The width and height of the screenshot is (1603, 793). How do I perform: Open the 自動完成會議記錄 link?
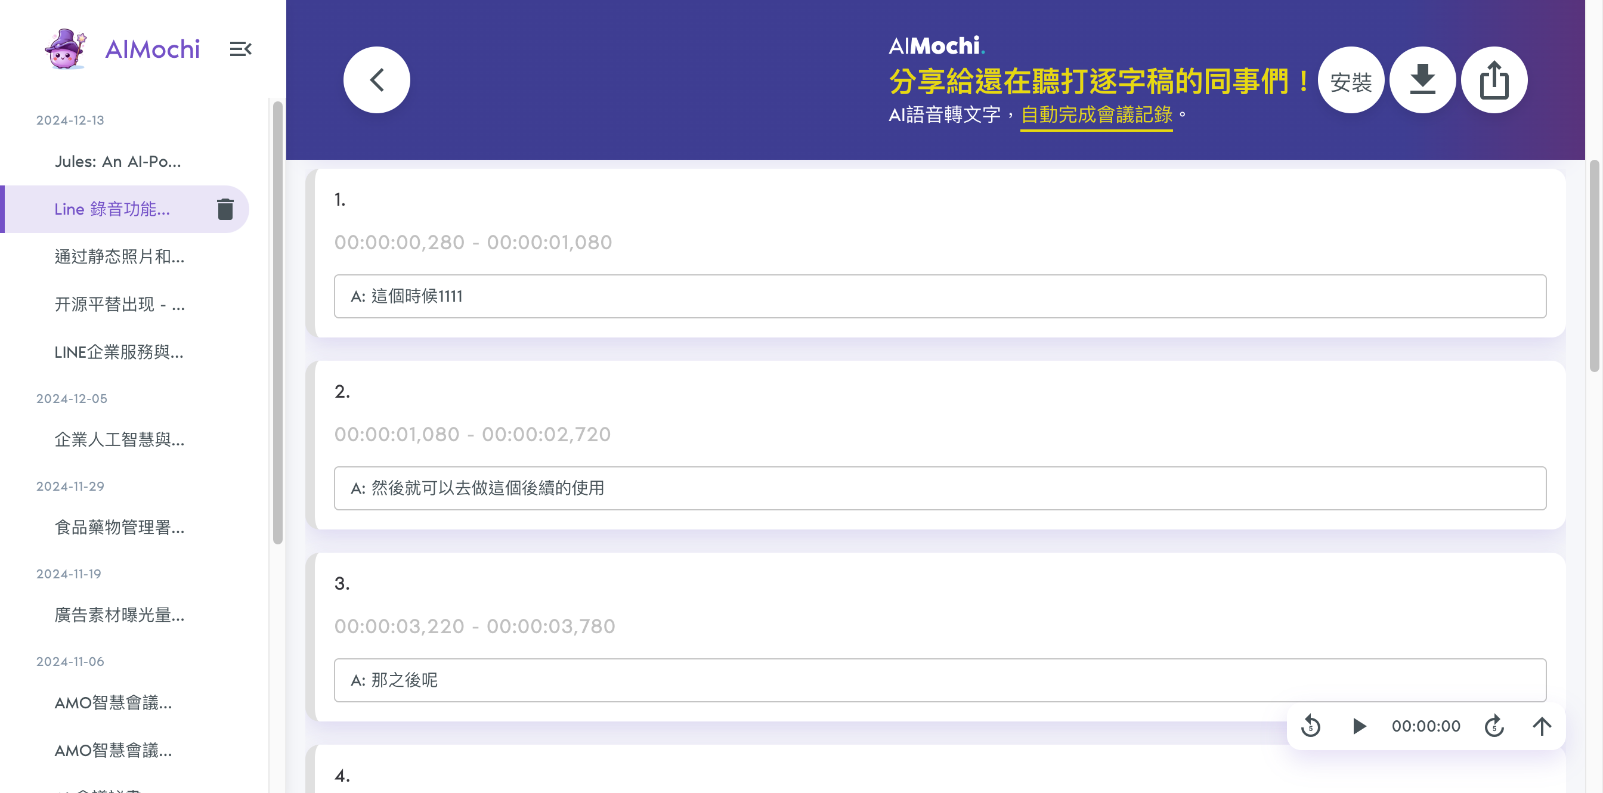coord(1097,115)
